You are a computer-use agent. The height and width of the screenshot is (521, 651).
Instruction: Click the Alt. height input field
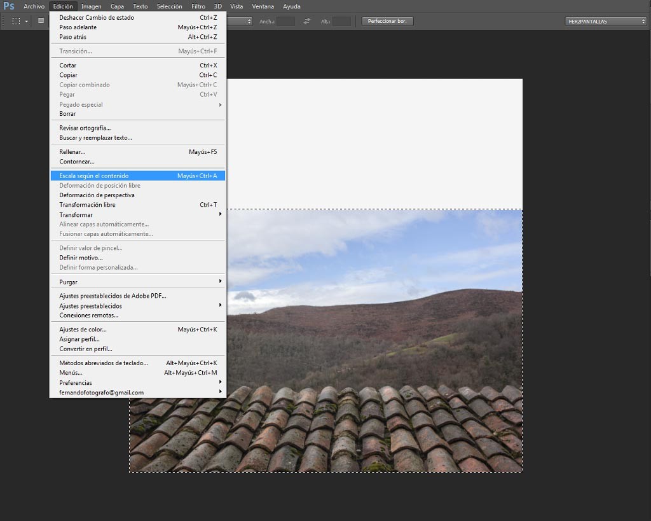341,21
